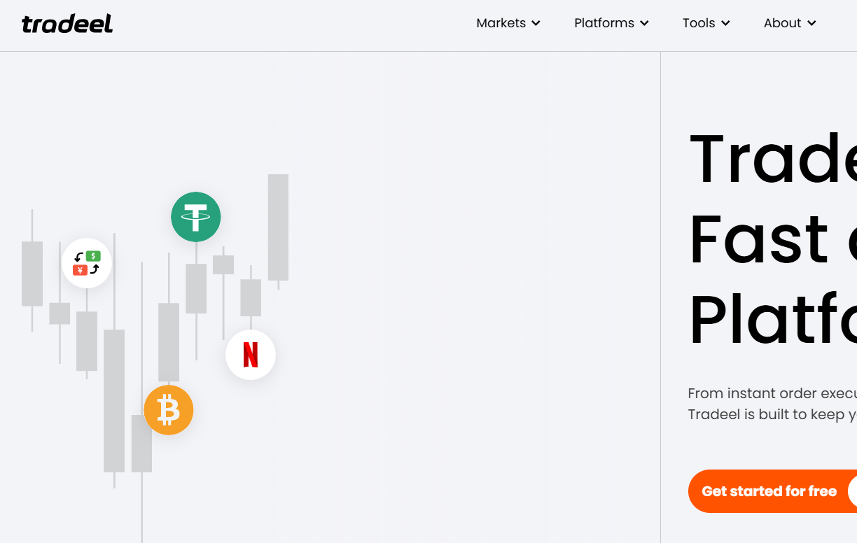Click the tall rightmost candlestick in chart
This screenshot has width=857, height=543.
coord(278,227)
